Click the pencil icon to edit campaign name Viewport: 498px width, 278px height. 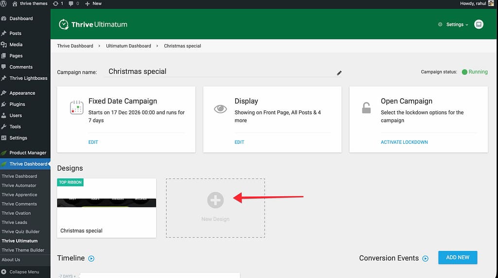[339, 73]
